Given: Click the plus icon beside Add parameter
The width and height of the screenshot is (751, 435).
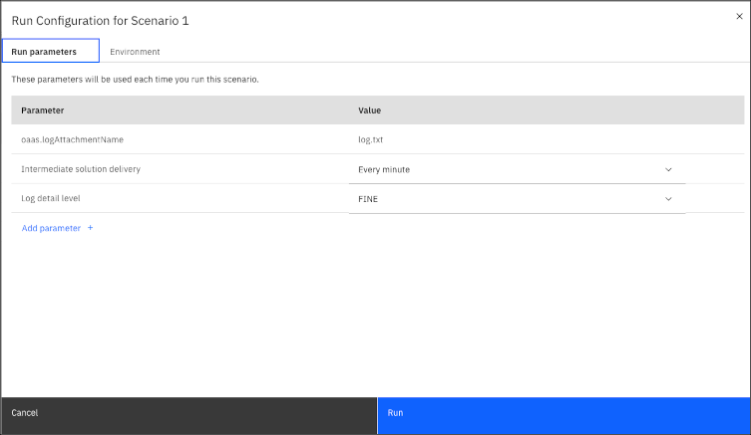Looking at the screenshot, I should point(90,228).
